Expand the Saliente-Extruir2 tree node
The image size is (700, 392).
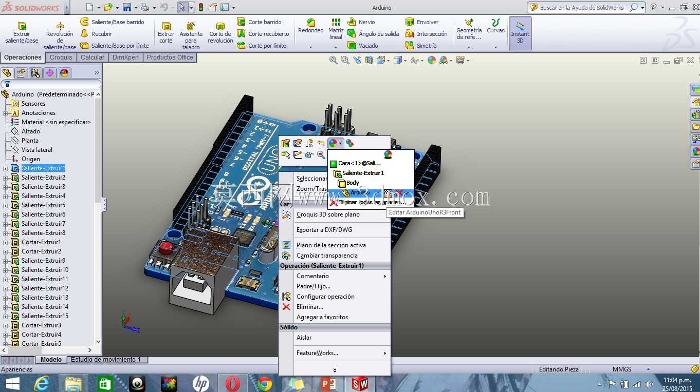tap(6, 178)
